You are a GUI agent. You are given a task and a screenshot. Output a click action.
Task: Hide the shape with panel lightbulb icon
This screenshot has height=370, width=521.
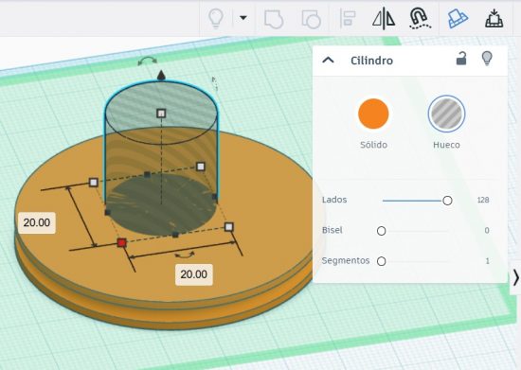(x=487, y=59)
